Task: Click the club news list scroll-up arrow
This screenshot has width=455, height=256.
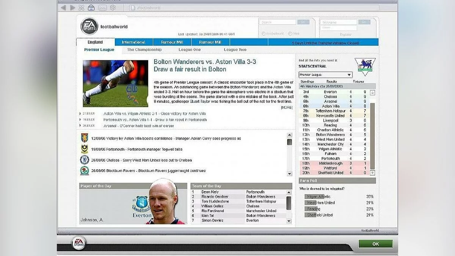Action: 290,135
